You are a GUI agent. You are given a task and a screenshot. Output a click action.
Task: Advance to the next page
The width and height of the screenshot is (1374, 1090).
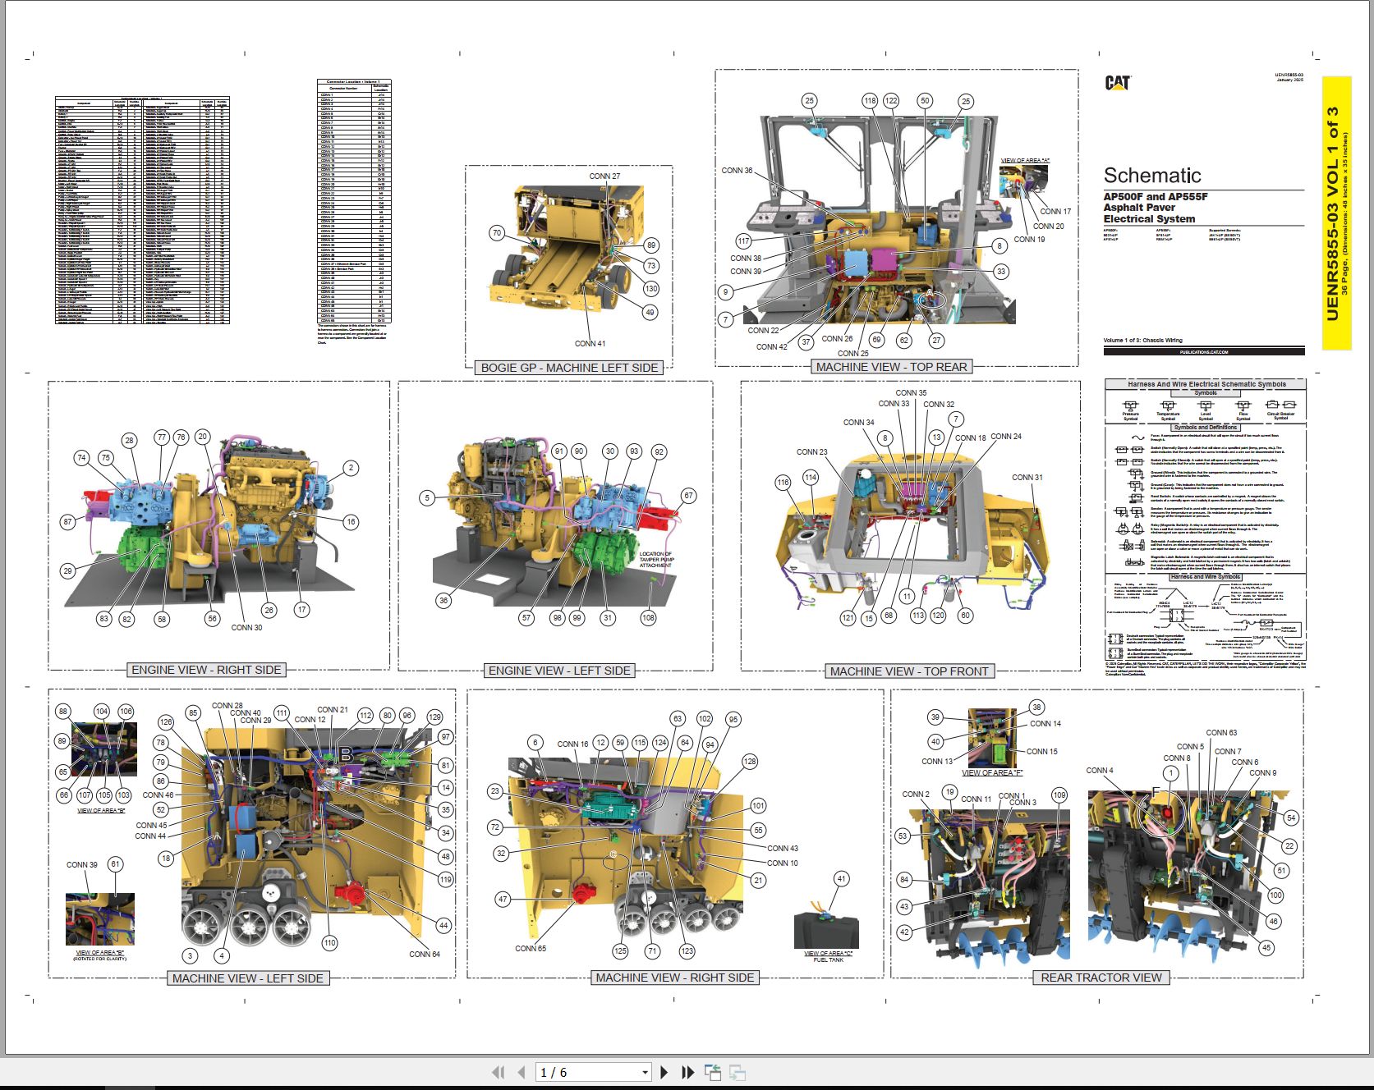664,1072
